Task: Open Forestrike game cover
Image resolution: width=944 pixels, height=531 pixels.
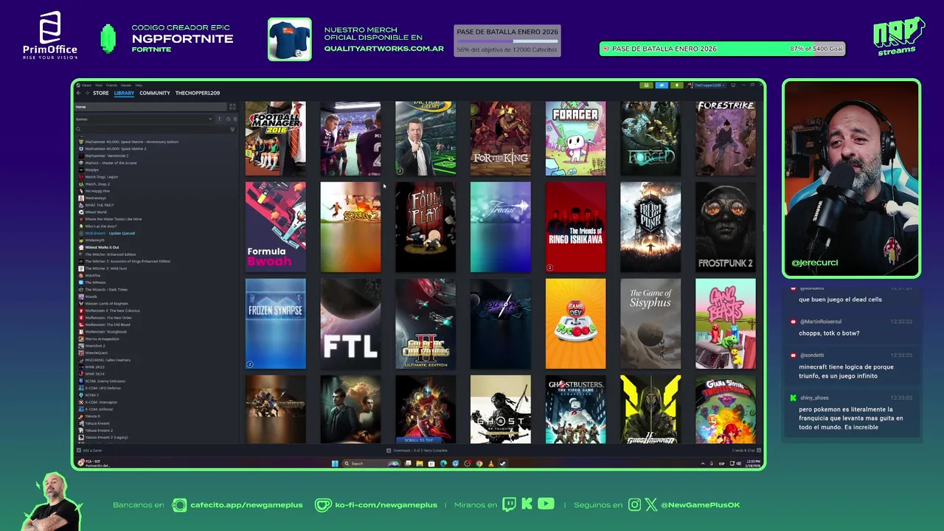Action: [726, 139]
